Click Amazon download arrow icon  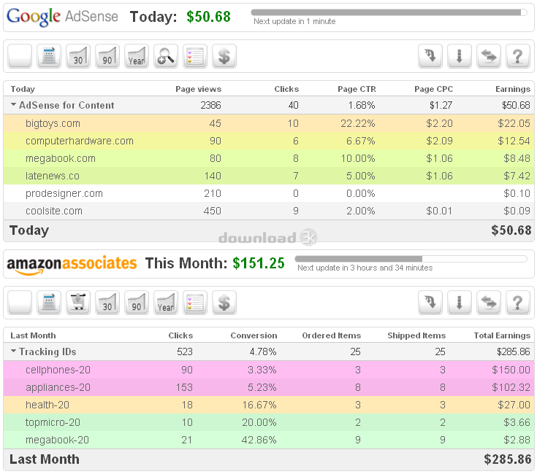[x=460, y=303]
